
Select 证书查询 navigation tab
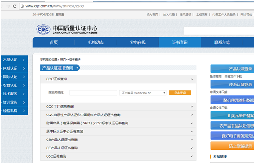[180, 42]
